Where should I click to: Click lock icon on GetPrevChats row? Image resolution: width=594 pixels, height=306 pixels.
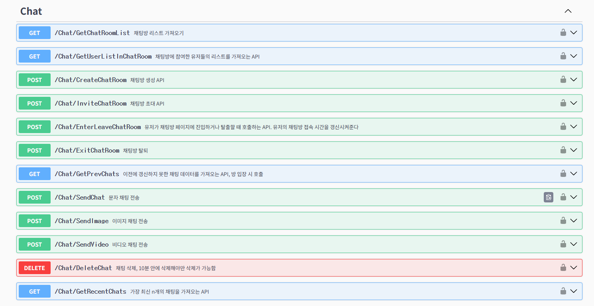tap(563, 173)
